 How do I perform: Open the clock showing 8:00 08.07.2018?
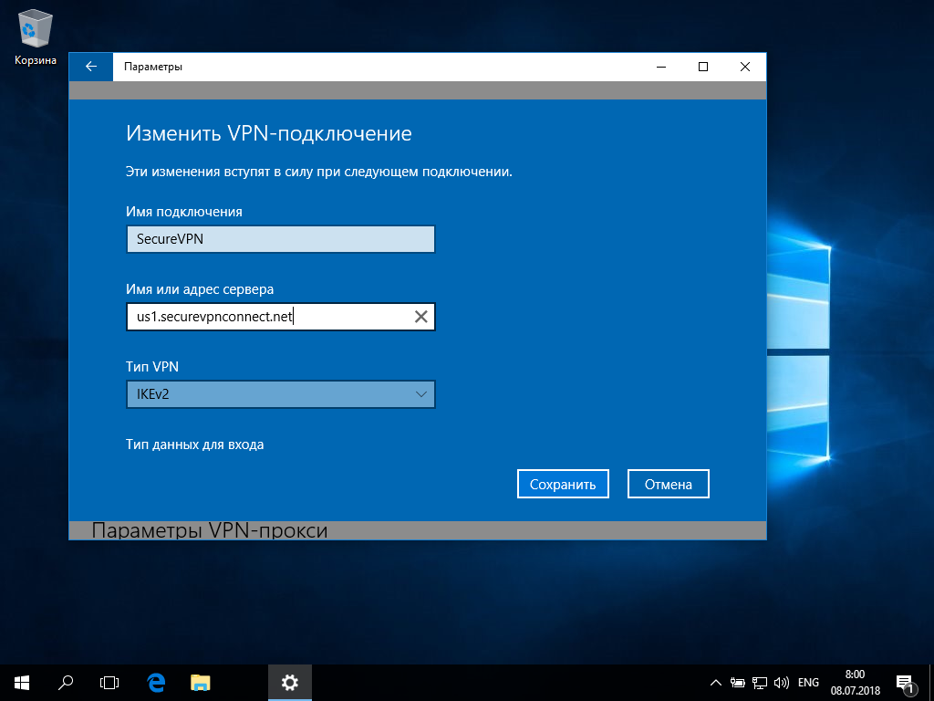855,683
